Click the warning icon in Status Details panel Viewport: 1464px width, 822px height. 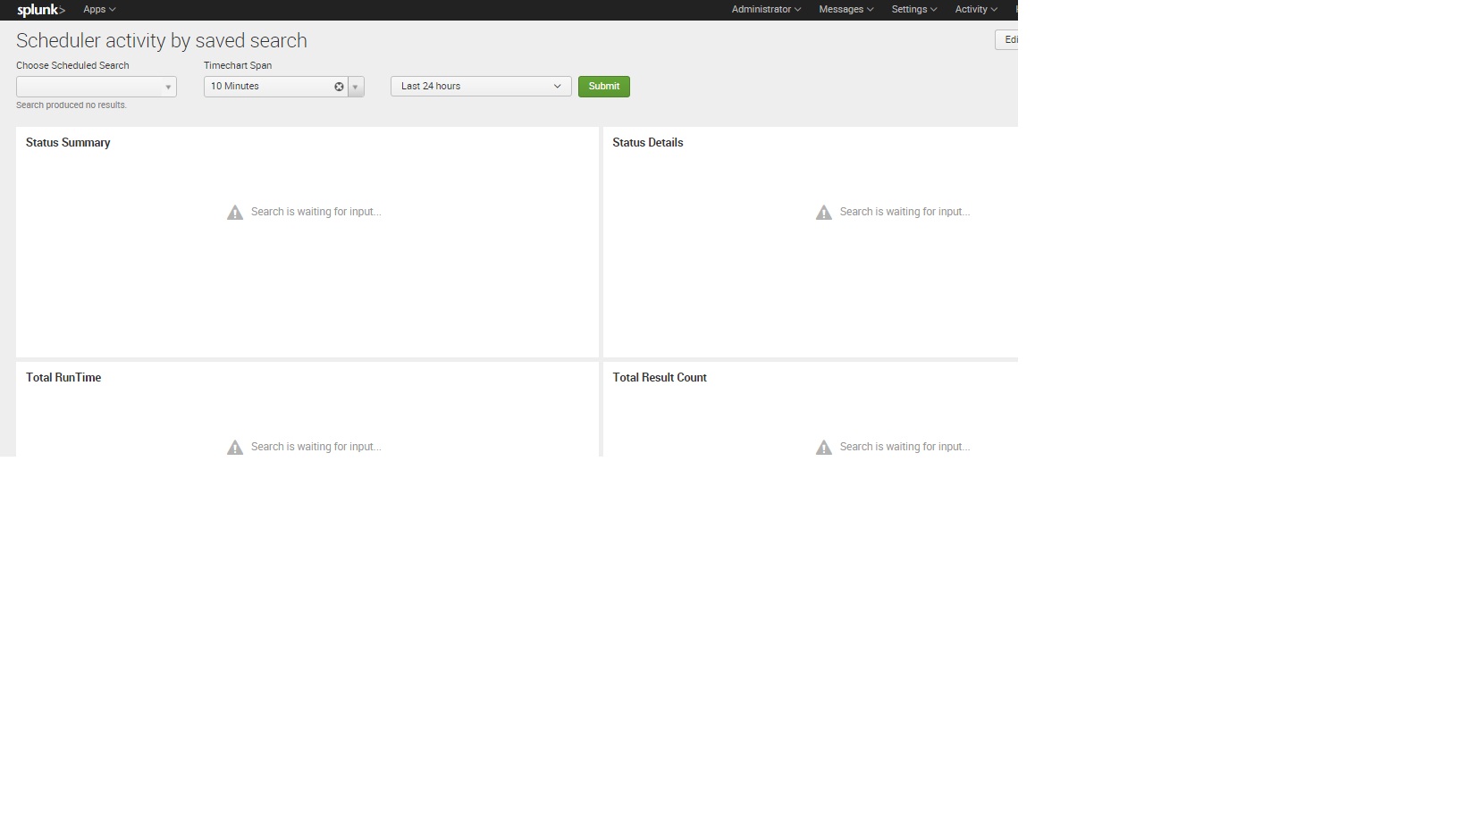[x=823, y=212]
